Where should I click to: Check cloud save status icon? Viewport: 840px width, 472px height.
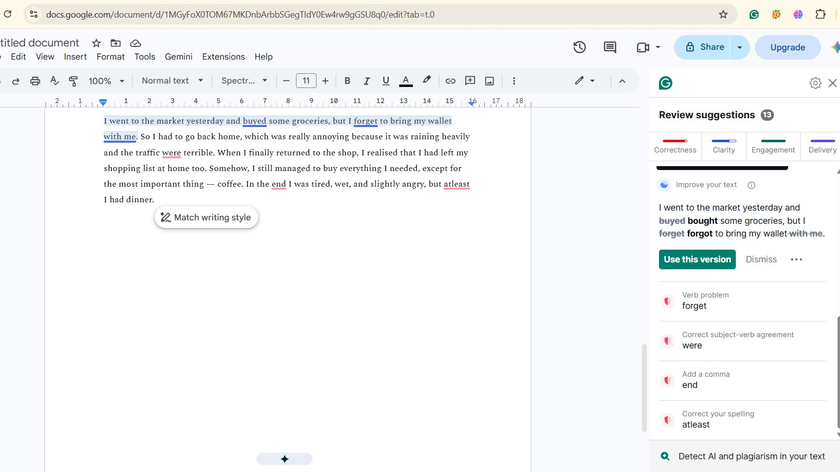pos(136,43)
